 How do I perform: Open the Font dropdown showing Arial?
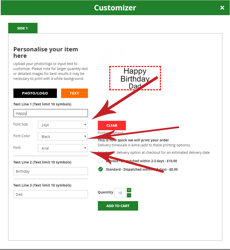point(63,148)
